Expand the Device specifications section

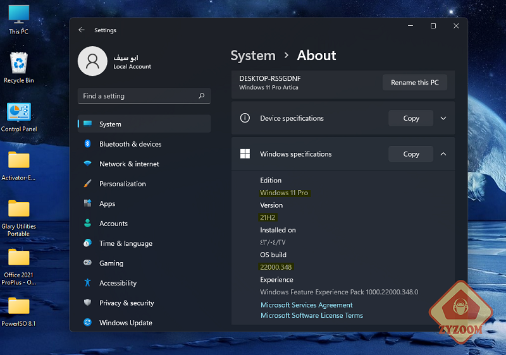(443, 118)
